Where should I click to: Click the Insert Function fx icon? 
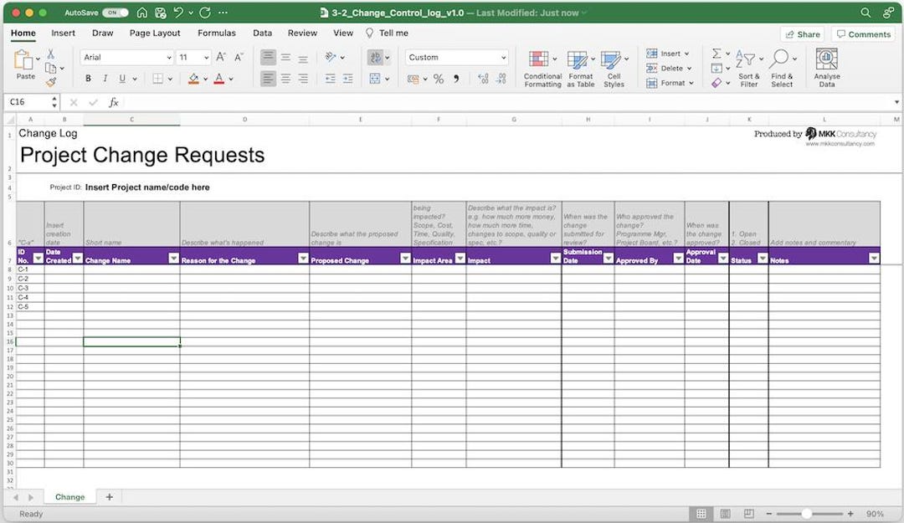(114, 102)
